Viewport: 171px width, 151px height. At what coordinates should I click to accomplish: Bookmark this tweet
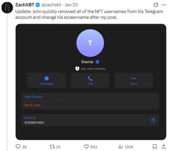pos(155,146)
